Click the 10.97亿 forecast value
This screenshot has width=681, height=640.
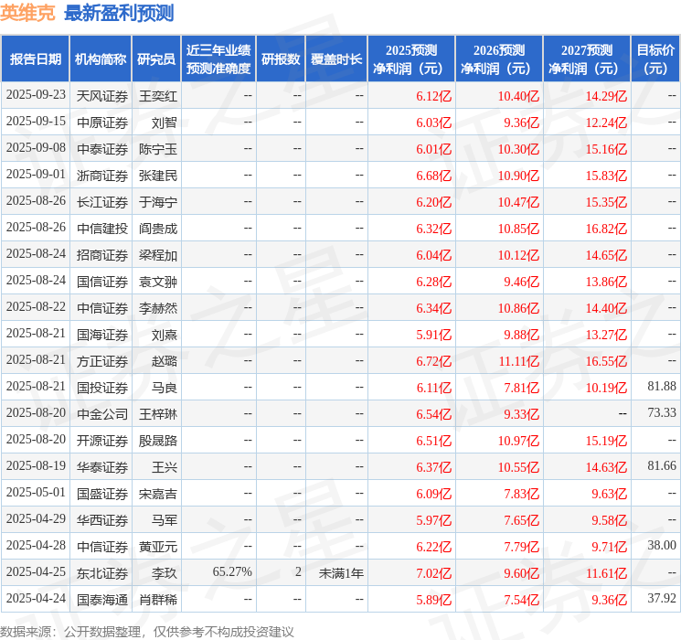click(518, 441)
